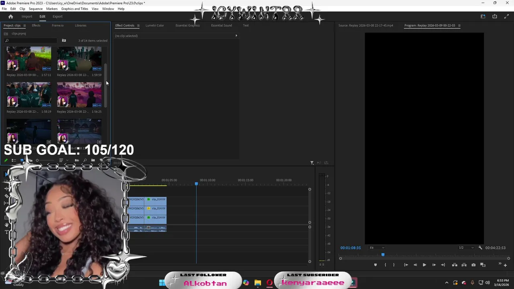Click the Extract button

[x=464, y=265]
